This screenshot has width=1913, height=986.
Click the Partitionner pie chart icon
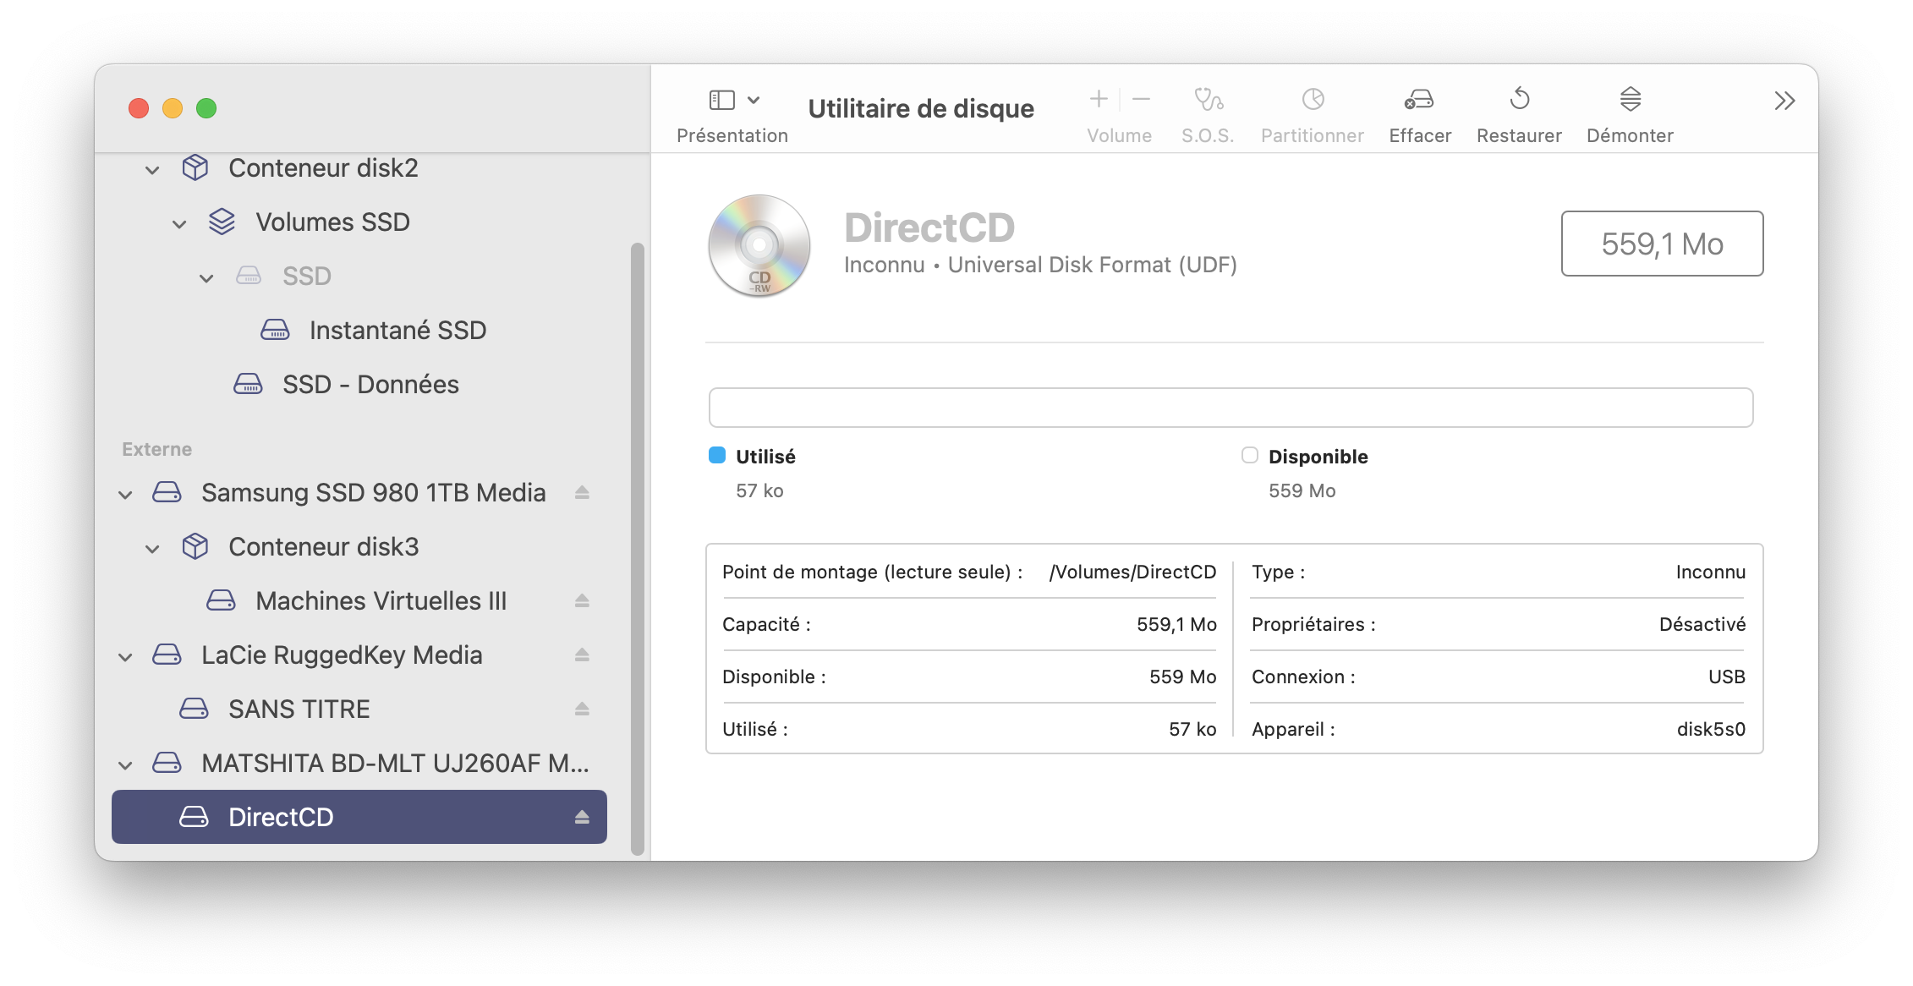(x=1313, y=100)
